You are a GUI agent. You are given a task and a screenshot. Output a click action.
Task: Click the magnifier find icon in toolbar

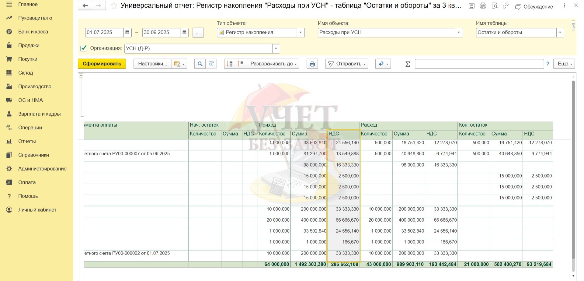[200, 64]
